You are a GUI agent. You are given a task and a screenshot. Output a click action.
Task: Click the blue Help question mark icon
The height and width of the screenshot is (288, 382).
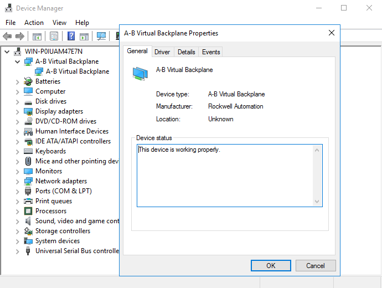click(x=71, y=37)
